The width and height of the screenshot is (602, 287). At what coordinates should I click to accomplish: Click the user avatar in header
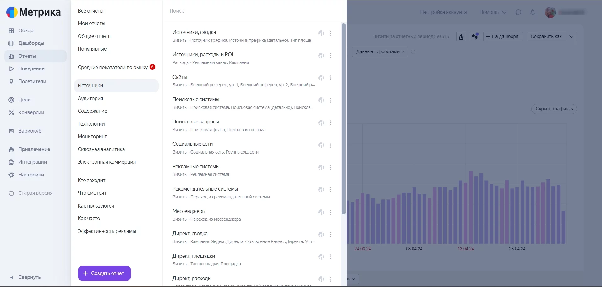pyautogui.click(x=550, y=12)
